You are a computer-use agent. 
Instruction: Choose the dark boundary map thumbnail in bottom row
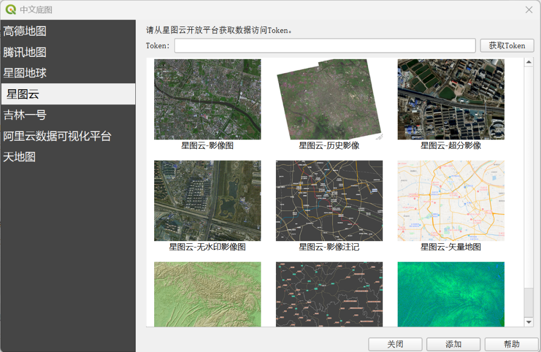coord(329,294)
